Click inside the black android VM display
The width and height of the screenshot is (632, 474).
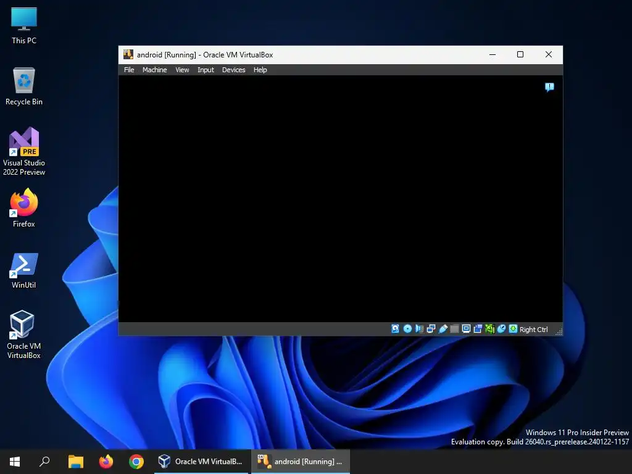tap(340, 199)
